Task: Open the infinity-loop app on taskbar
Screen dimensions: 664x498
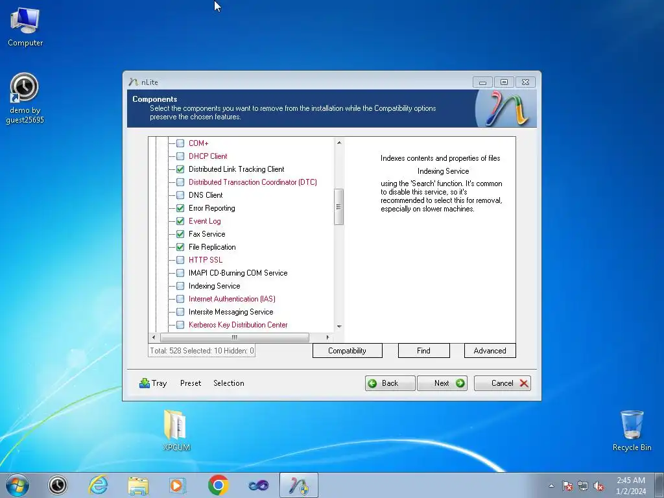Action: (x=258, y=485)
